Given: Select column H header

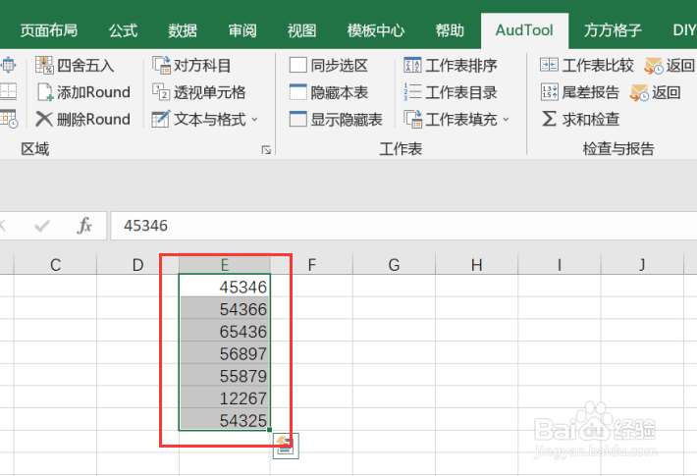Looking at the screenshot, I should coord(476,264).
